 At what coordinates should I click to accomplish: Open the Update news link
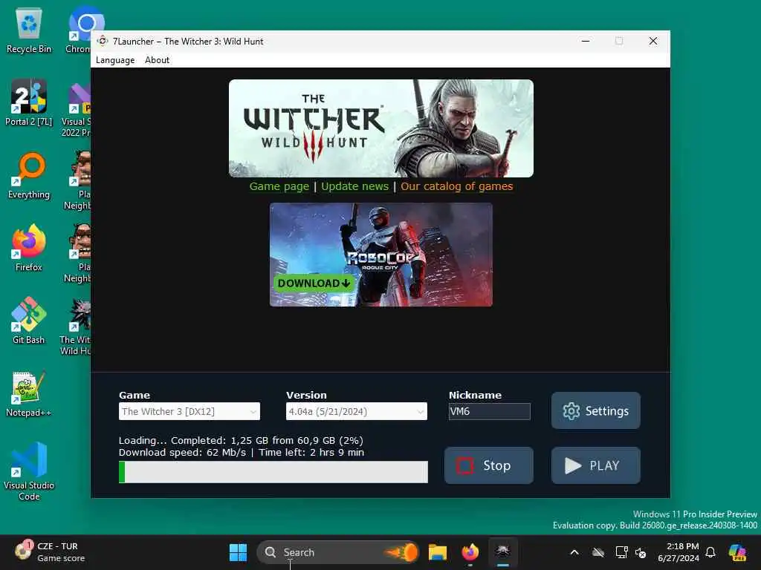(354, 186)
